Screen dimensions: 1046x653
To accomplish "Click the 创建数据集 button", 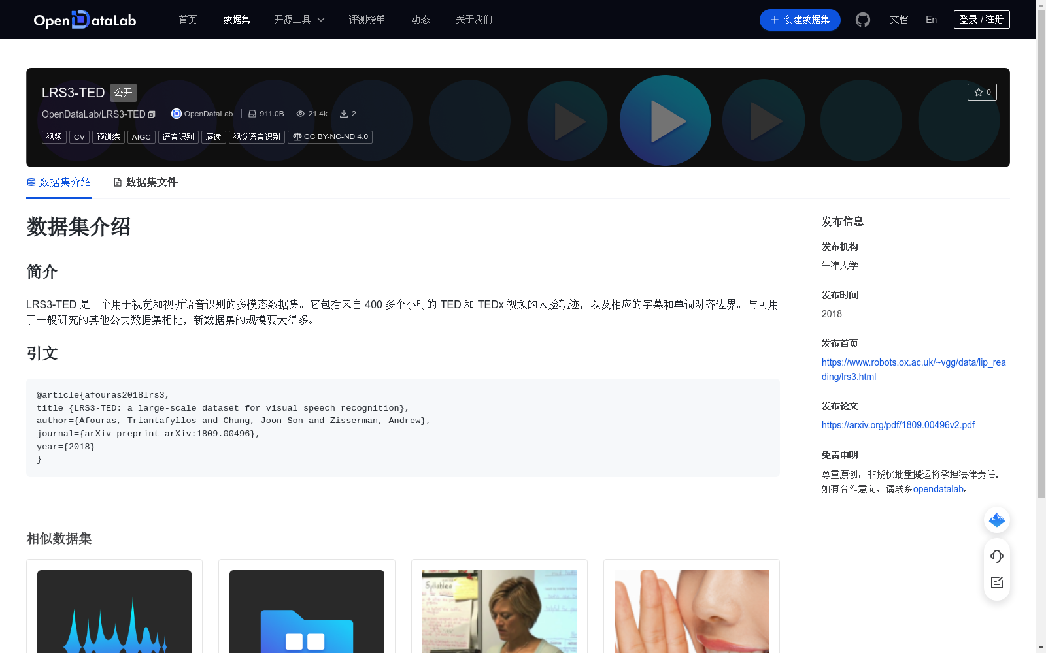I will click(x=800, y=20).
